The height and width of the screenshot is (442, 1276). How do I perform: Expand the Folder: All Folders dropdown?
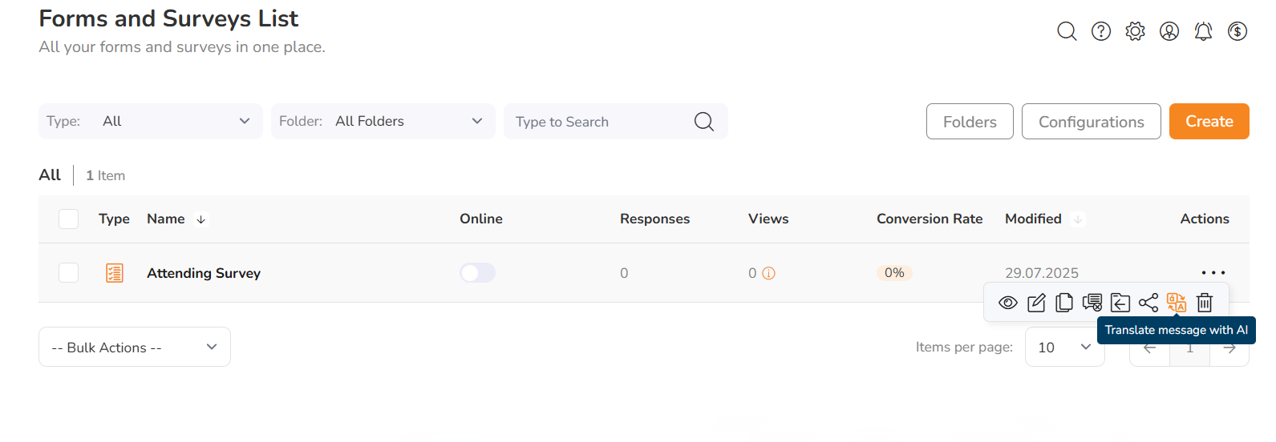coord(383,122)
